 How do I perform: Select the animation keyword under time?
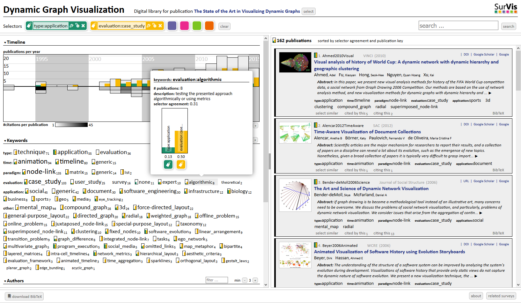click(x=33, y=161)
